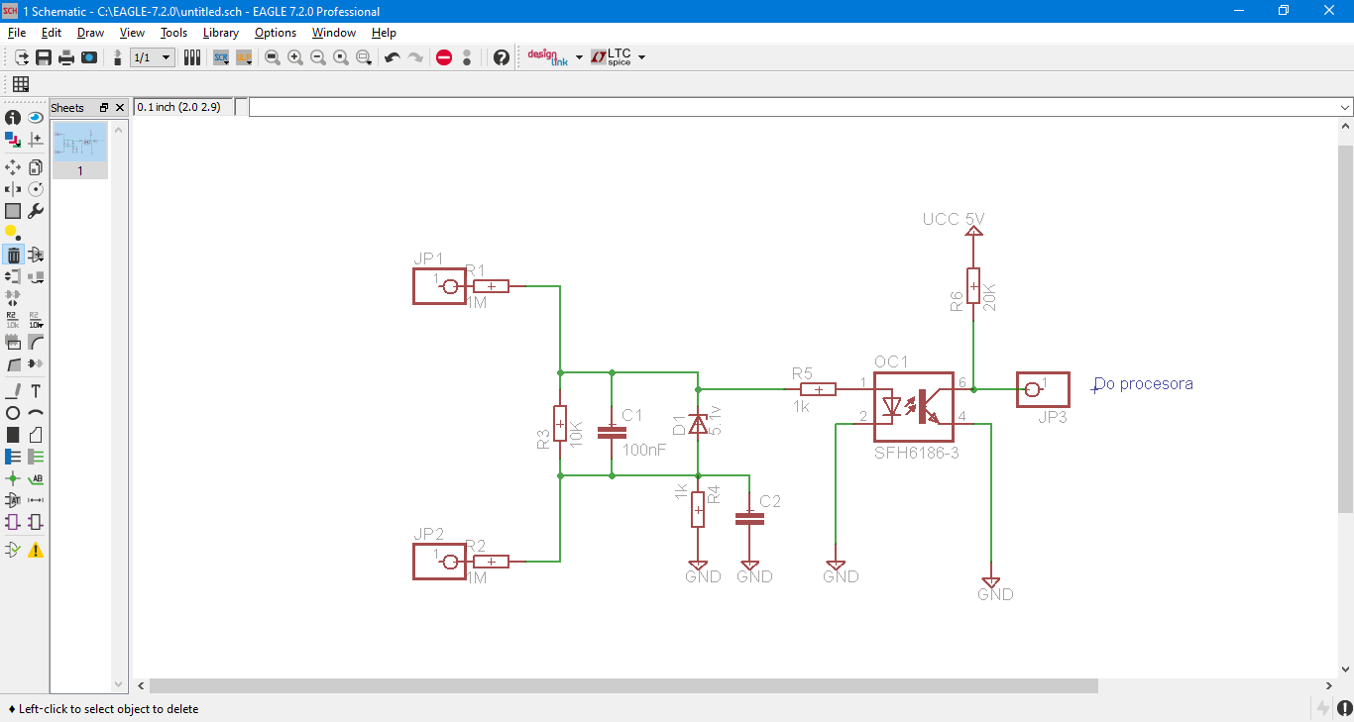The image size is (1354, 722).
Task: Click the horizontal scrollbar of the canvas
Action: (x=623, y=685)
